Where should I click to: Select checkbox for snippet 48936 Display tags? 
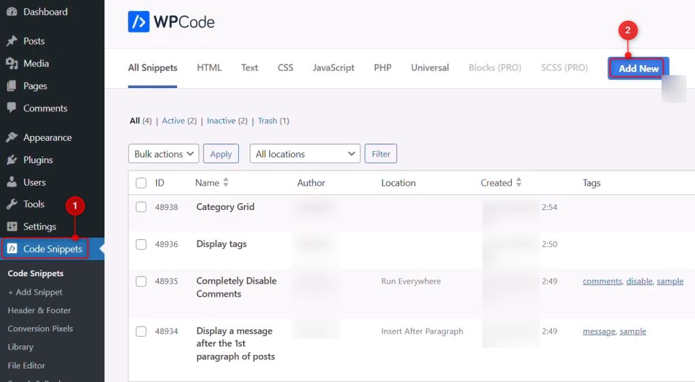coord(141,244)
